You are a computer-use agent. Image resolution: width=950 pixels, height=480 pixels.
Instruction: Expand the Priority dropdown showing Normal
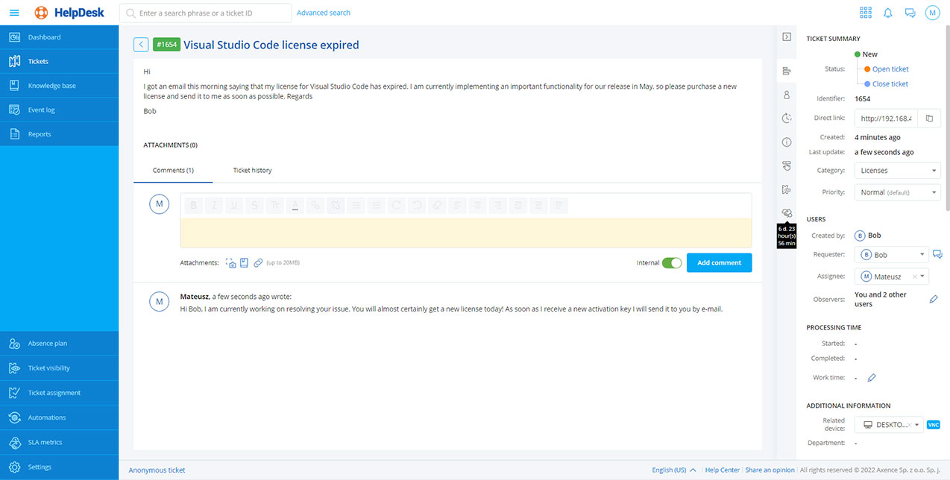(x=898, y=192)
